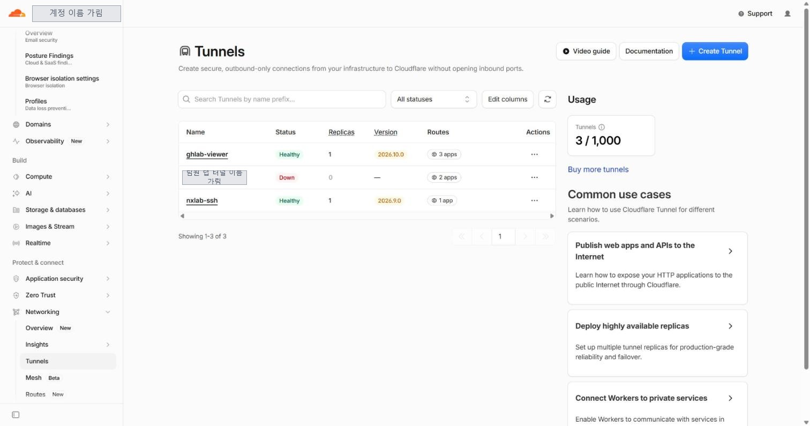This screenshot has width=810, height=426.
Task: Click the 2 apps routes badge
Action: coord(444,177)
